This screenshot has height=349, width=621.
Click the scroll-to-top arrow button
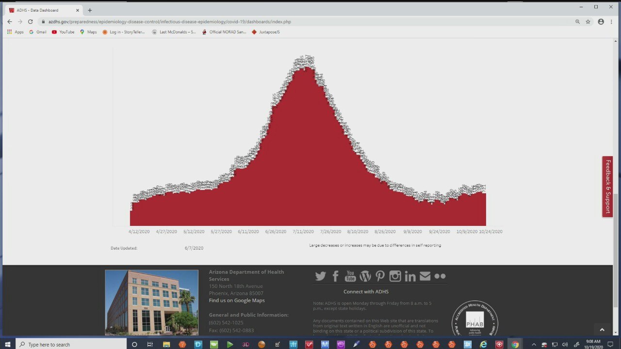tap(602, 330)
